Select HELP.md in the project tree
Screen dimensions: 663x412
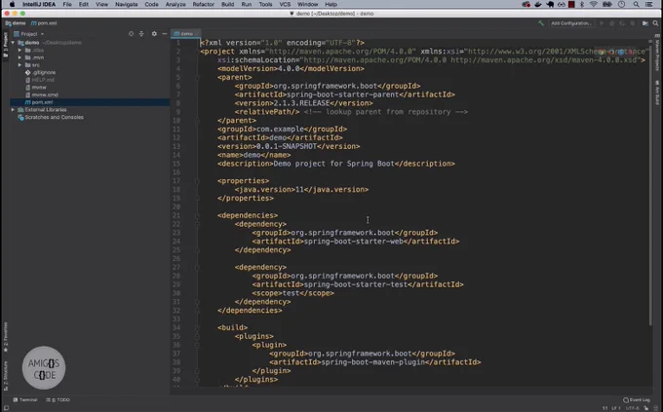click(43, 80)
